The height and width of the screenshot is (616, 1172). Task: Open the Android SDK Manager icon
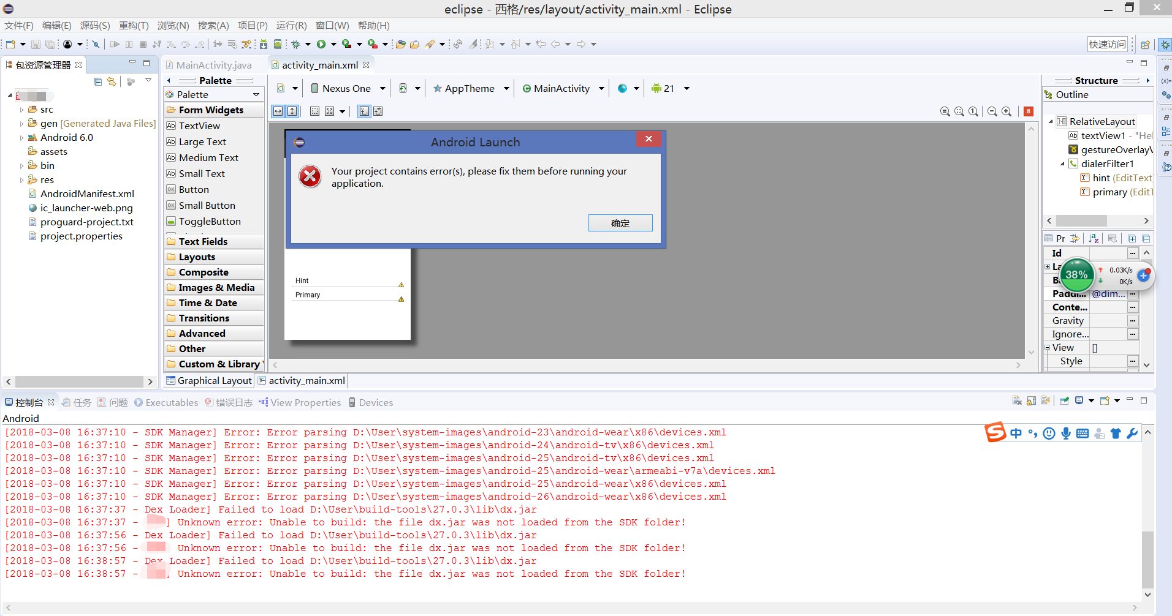point(264,44)
